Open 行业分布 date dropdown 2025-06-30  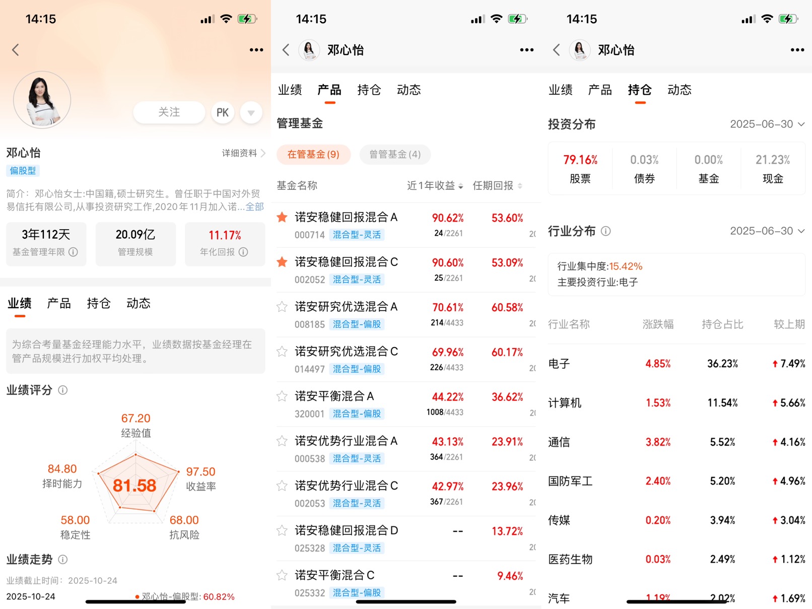pyautogui.click(x=767, y=231)
